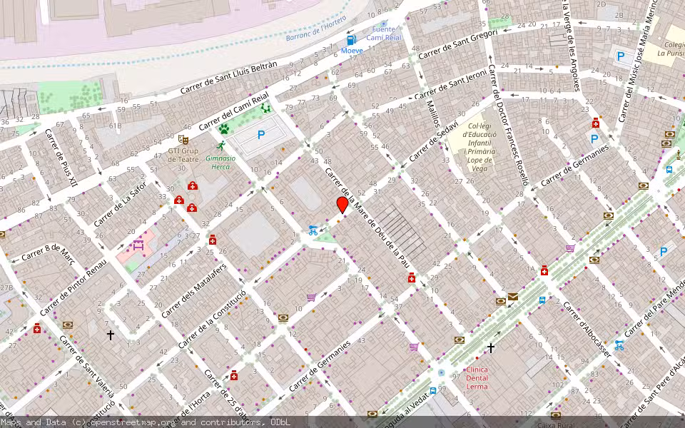
Task: Click the Barranc de l'Horteta label
Action: pos(316,29)
